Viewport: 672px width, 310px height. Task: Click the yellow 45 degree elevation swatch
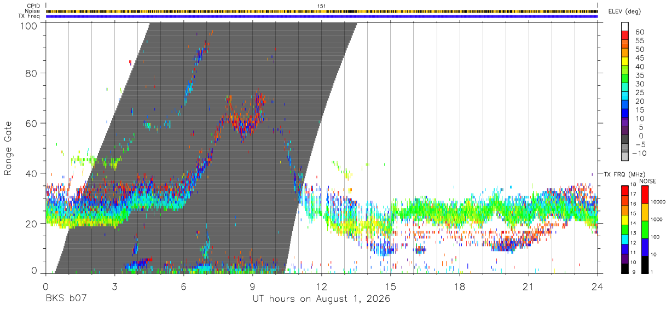click(624, 62)
